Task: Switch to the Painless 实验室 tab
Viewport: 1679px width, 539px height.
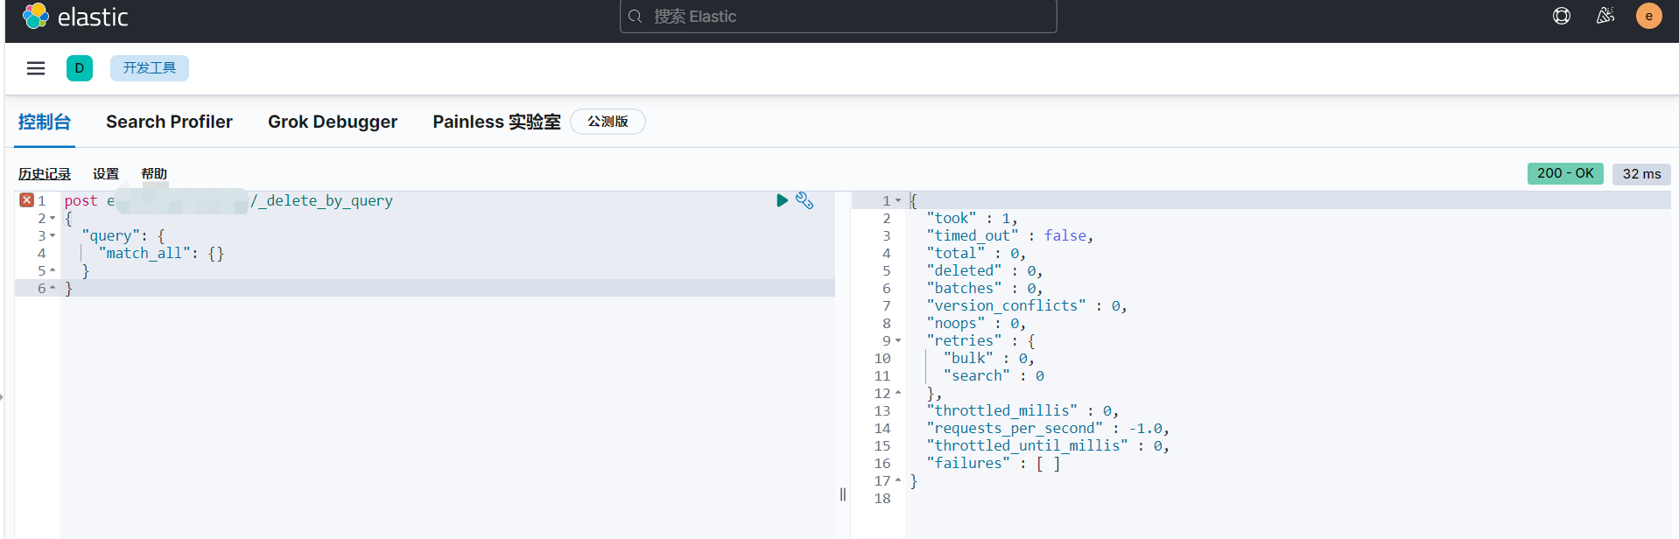Action: coord(496,122)
